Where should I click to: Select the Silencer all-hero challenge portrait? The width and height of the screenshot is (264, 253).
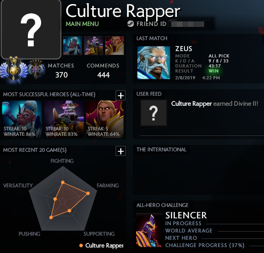tap(149, 230)
